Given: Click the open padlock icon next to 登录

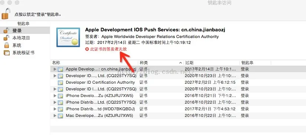Looking at the screenshot, I should point(6,30).
